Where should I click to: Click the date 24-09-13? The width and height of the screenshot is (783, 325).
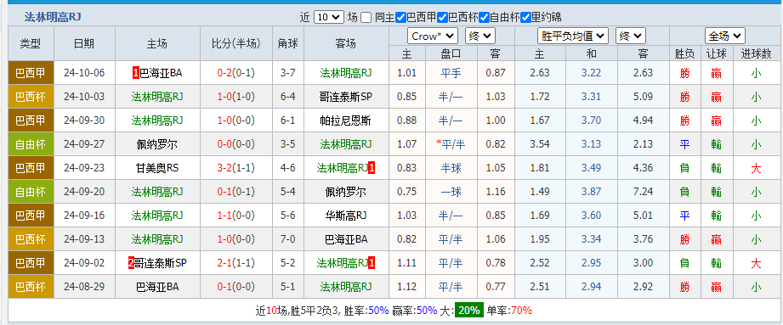pos(84,239)
